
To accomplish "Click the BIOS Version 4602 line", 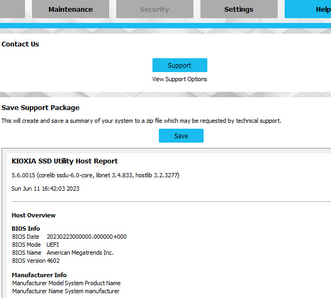I will [36, 261].
